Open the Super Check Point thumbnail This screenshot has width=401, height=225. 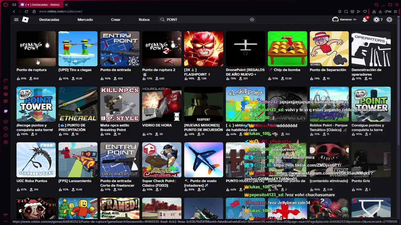coord(162,160)
